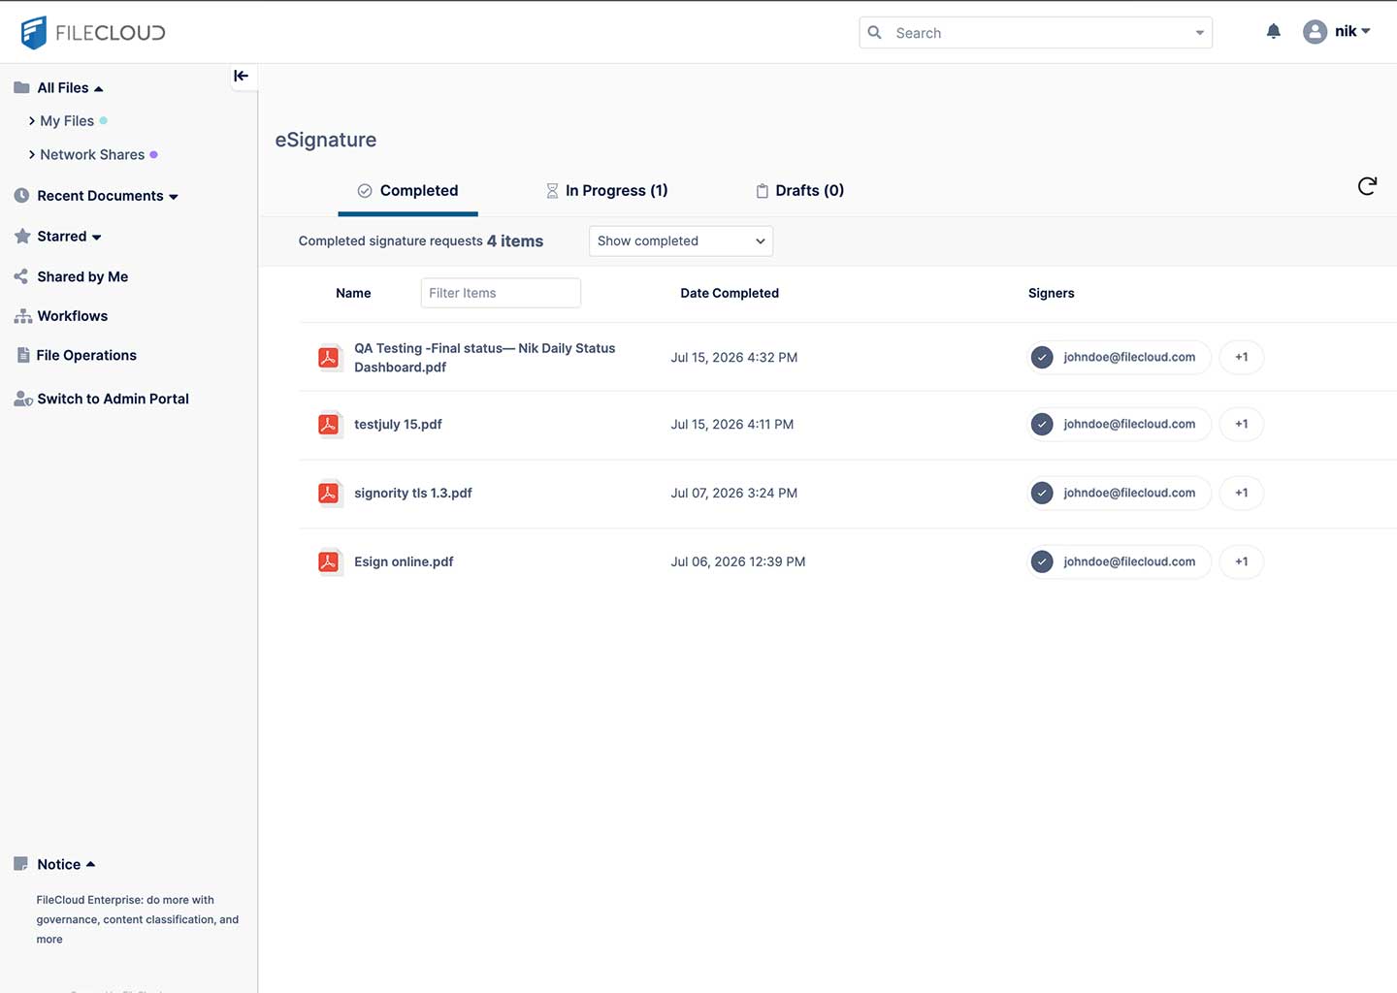This screenshot has width=1397, height=993.
Task: Click signer checkmark in testjuly 15.pdf row
Action: (x=1042, y=424)
